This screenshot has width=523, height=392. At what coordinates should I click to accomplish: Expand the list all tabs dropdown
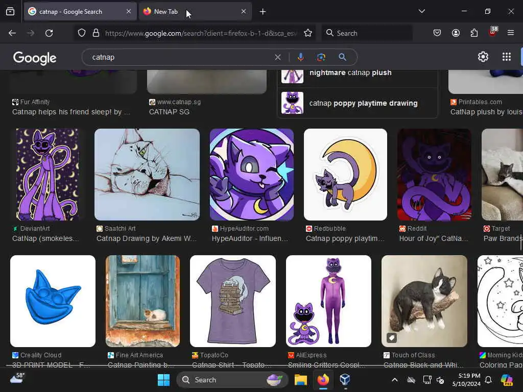(x=421, y=11)
